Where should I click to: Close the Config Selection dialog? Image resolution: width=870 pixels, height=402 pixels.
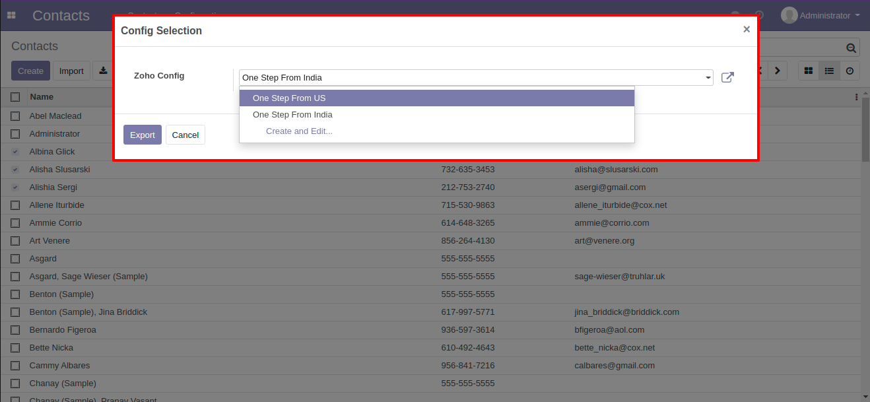click(x=747, y=29)
